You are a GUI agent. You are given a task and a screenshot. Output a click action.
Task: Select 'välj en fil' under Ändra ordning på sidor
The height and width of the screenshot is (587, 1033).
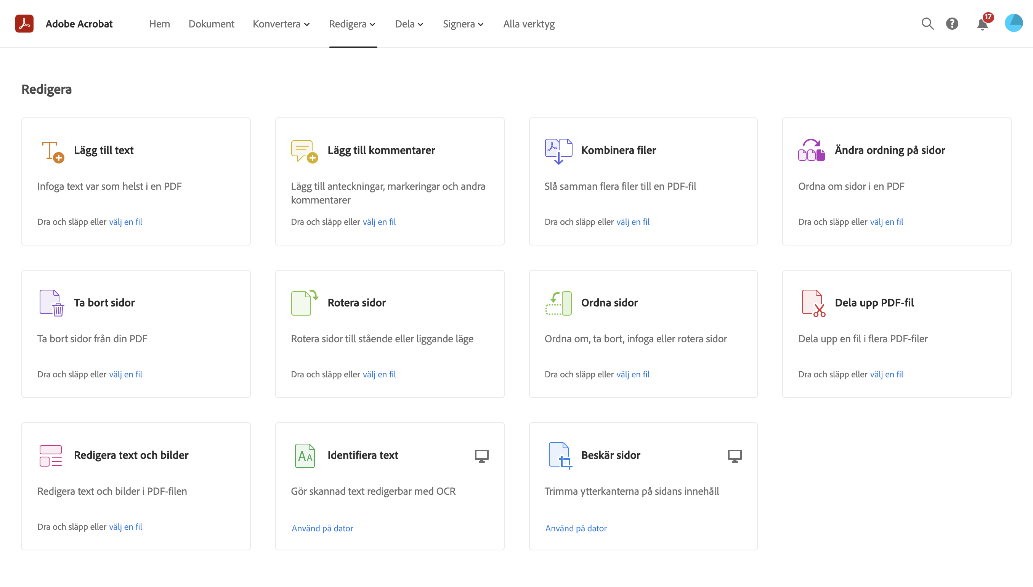(x=886, y=222)
